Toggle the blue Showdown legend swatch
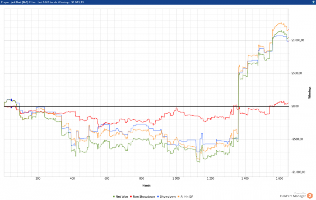The image size is (316, 200). tap(158, 196)
